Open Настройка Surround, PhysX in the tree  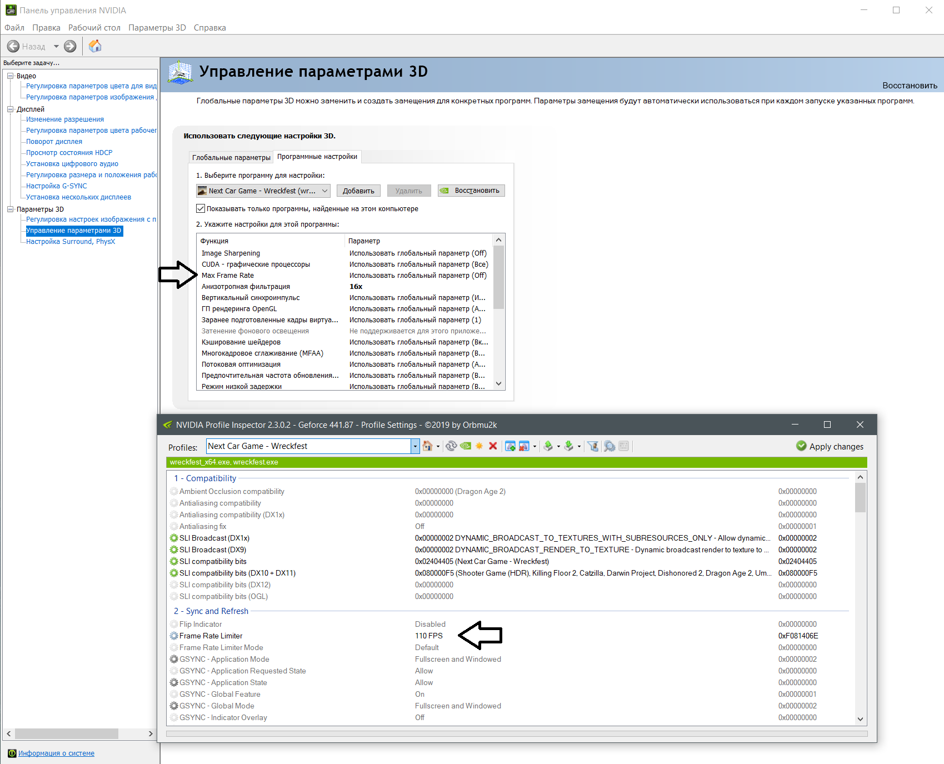point(71,242)
